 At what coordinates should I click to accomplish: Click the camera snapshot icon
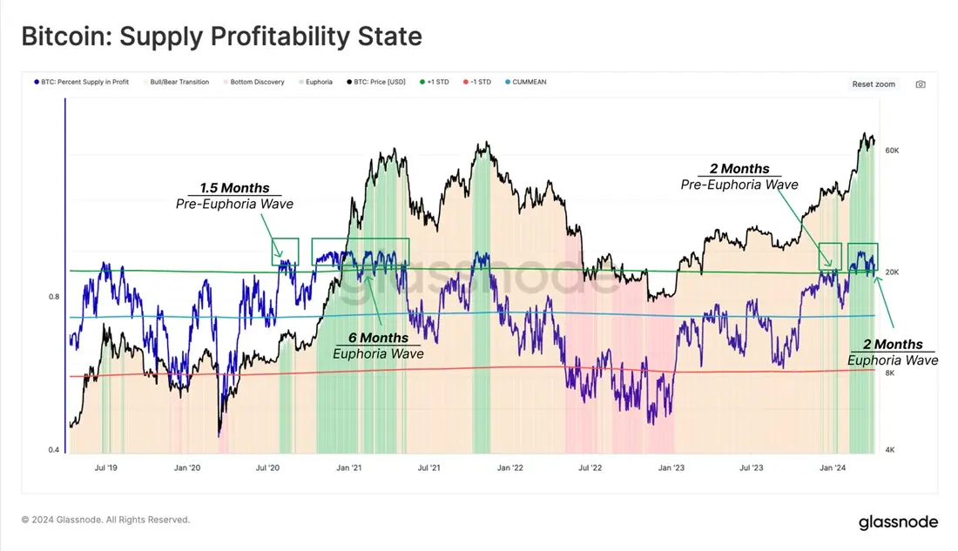pos(921,84)
